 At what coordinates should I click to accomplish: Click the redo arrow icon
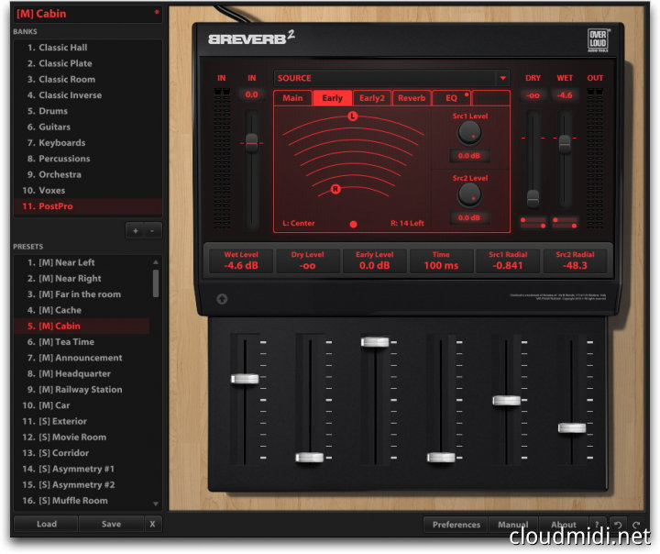coord(636,525)
